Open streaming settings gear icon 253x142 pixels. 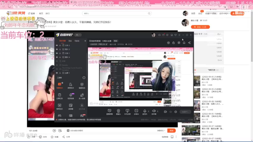[176, 112]
